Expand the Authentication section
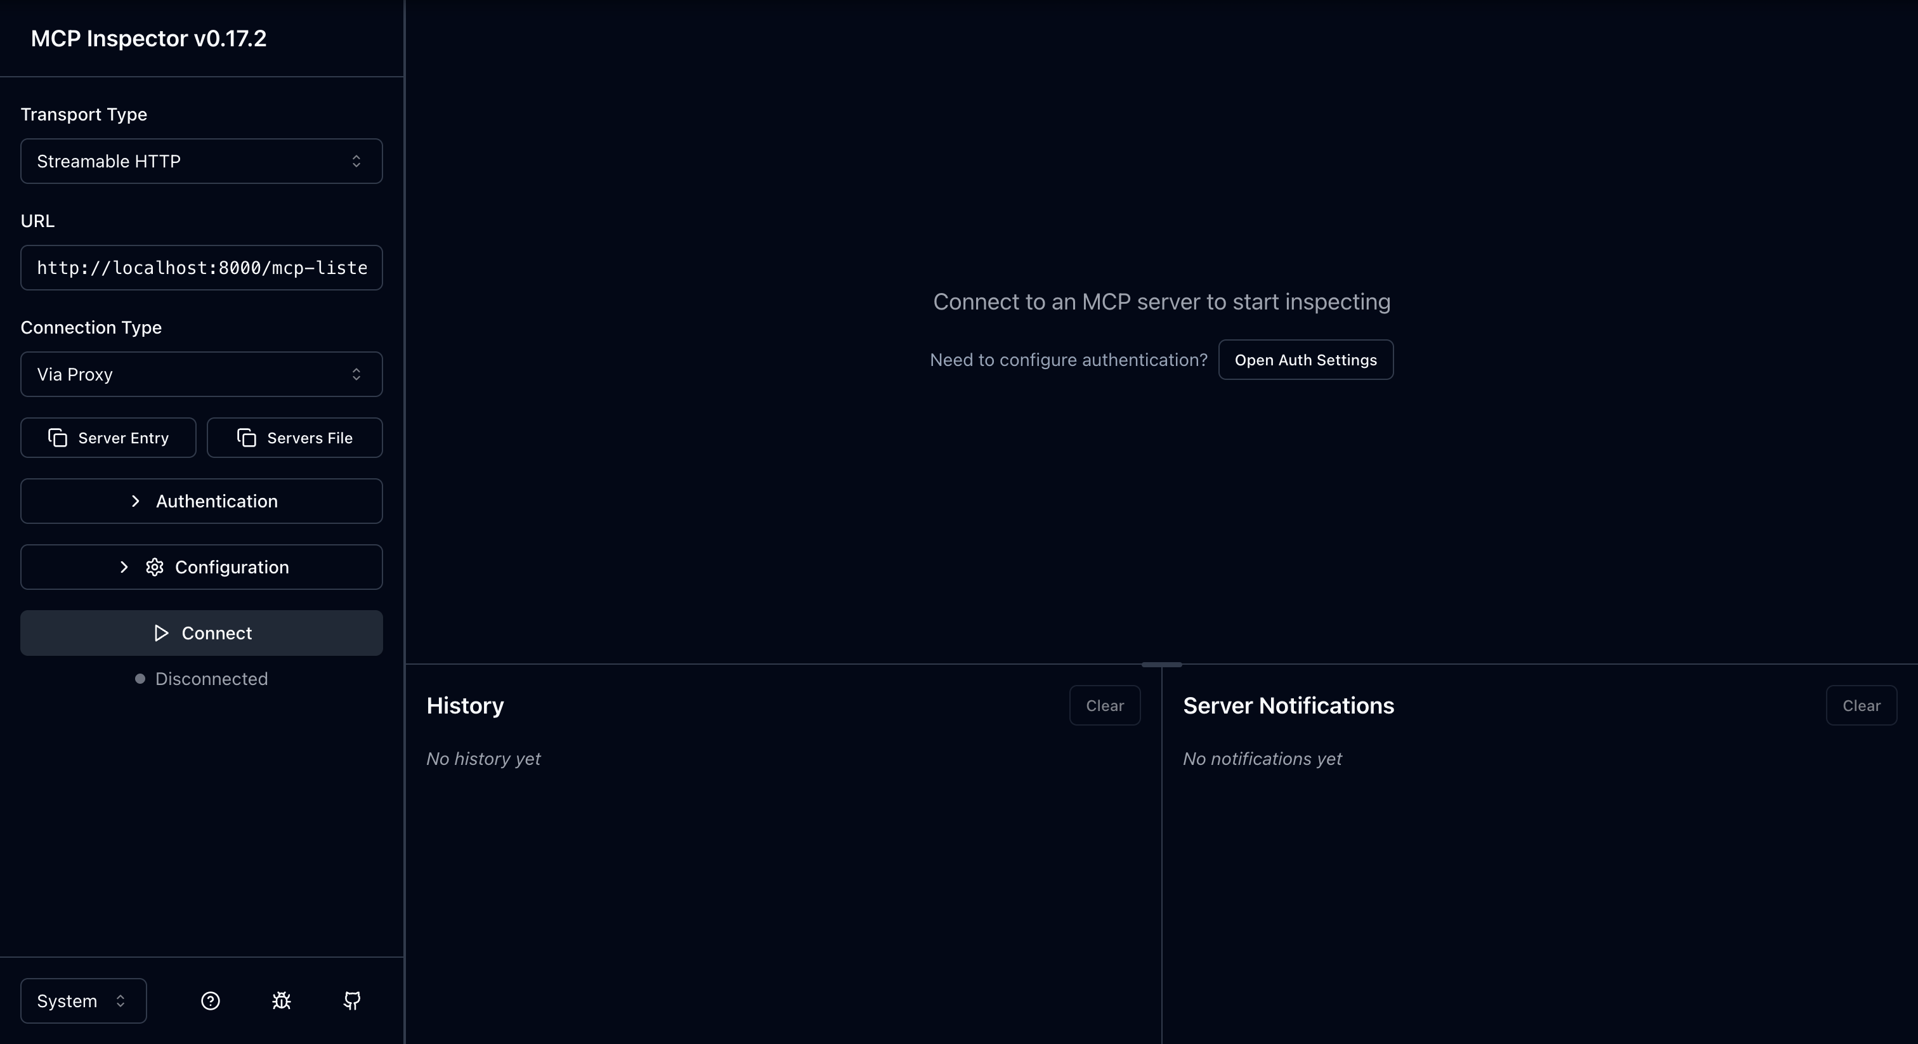Viewport: 1918px width, 1044px height. coord(201,500)
